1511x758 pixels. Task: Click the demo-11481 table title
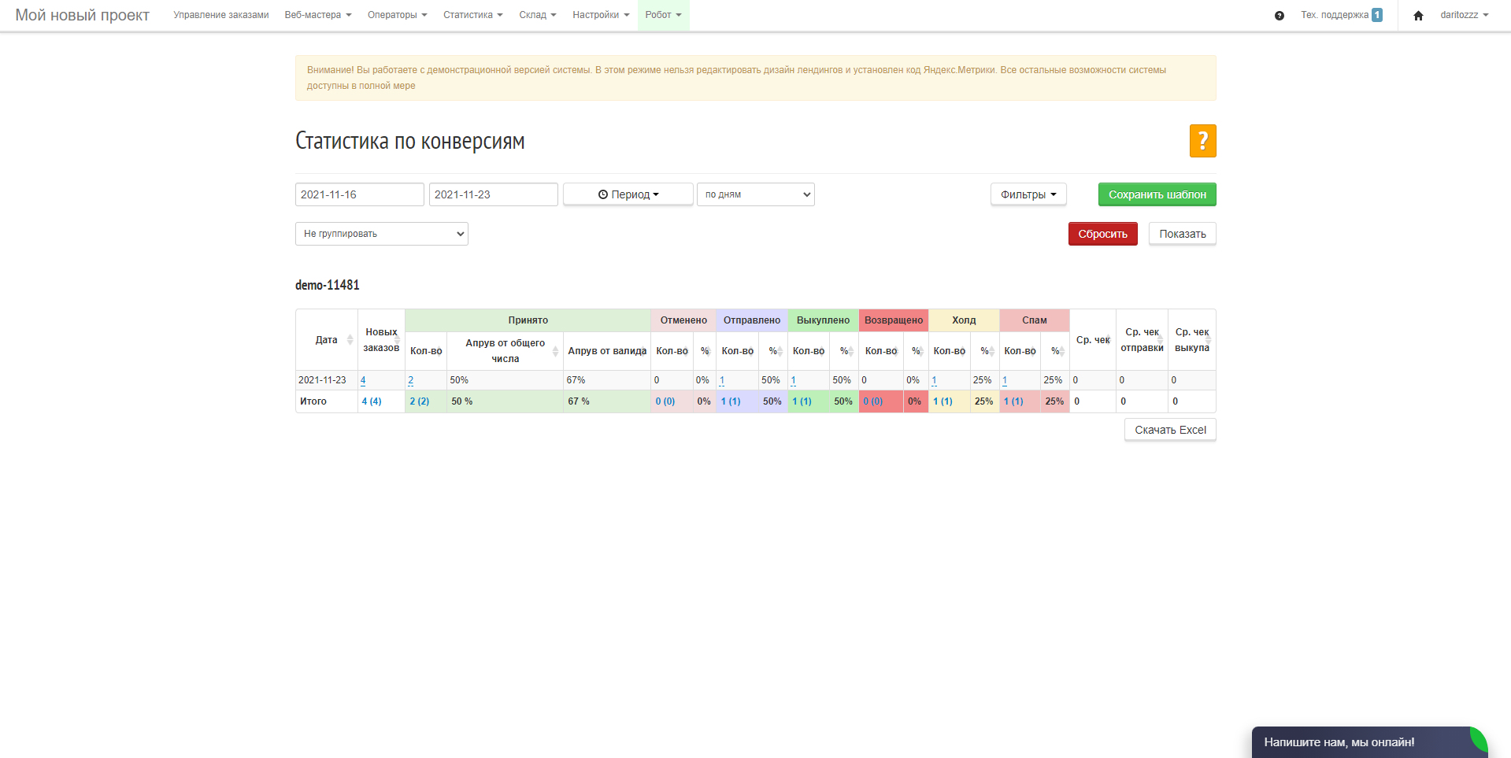pos(328,285)
